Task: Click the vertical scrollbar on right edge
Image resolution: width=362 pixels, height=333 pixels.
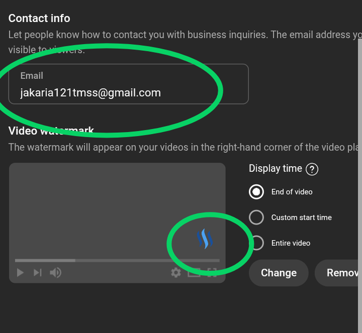Action: (x=360, y=186)
